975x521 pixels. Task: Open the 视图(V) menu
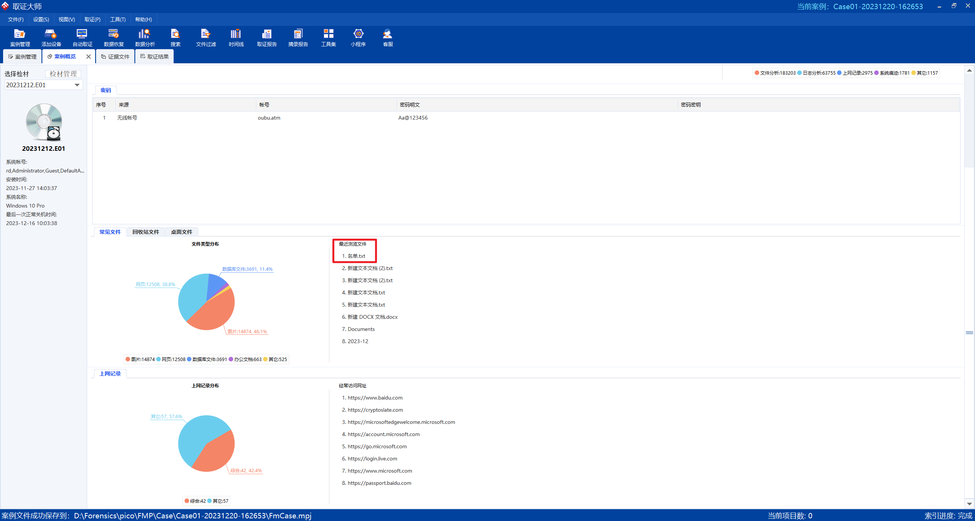(x=67, y=19)
